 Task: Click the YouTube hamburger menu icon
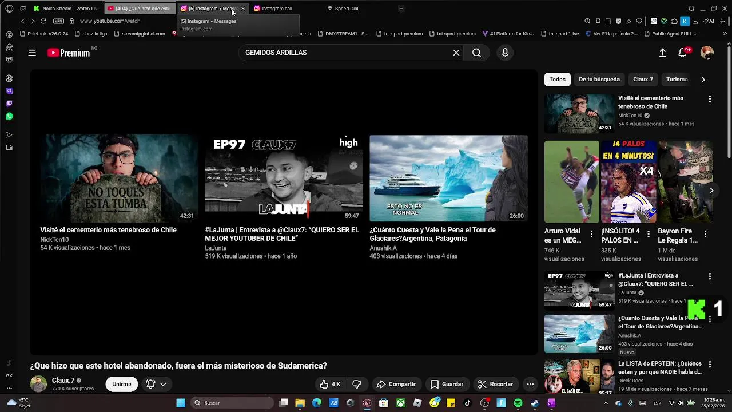(32, 53)
